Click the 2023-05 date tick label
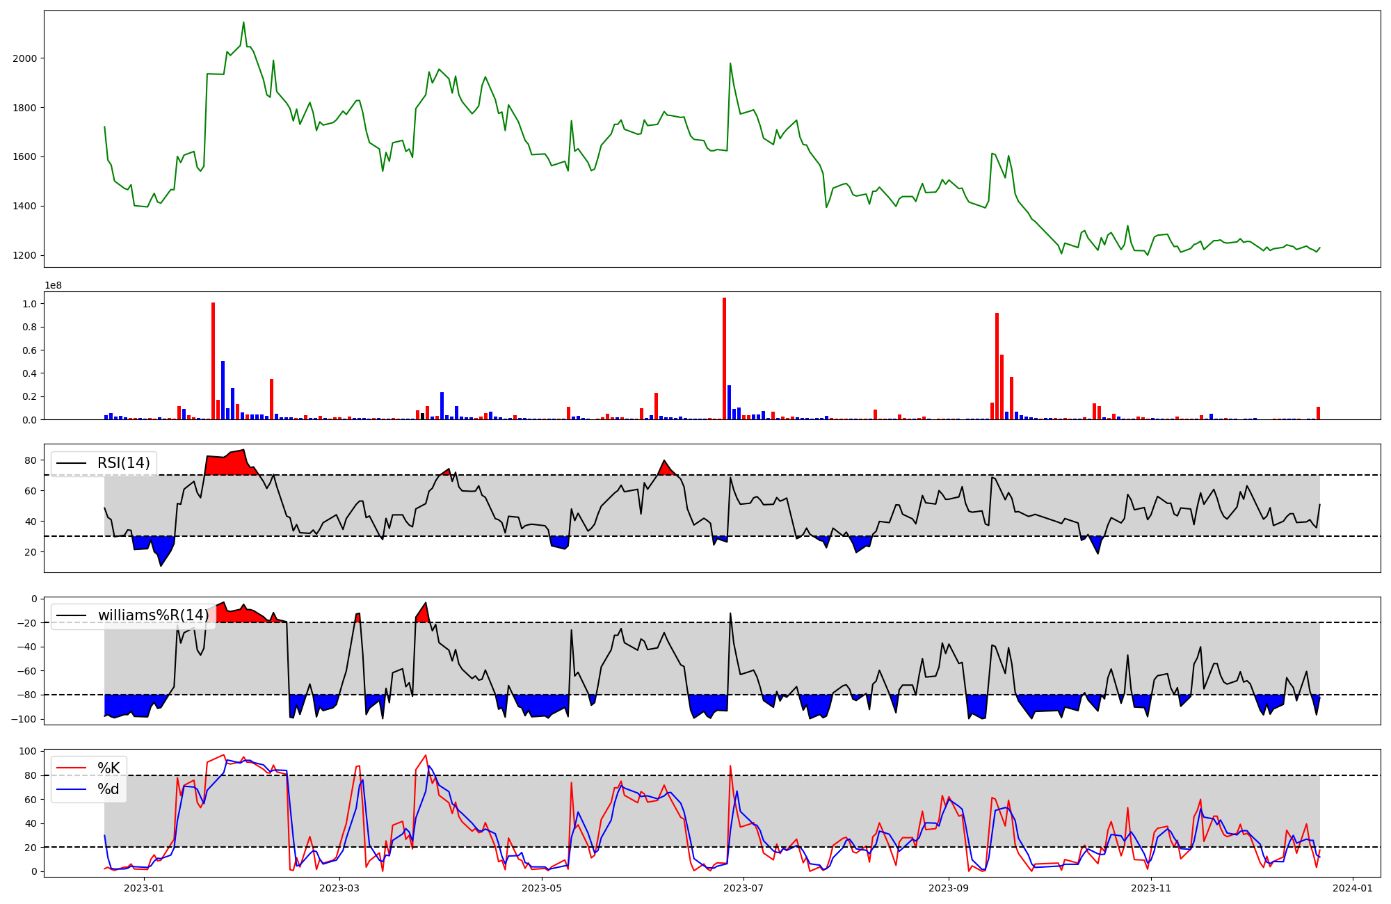 tap(541, 888)
